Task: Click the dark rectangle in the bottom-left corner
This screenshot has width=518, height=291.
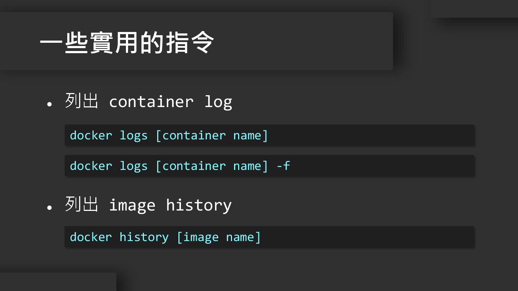Action: point(58,282)
